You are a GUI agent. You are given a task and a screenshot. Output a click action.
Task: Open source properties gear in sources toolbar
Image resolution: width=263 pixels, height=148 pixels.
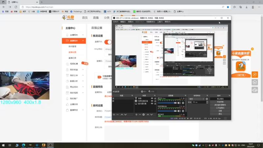[144, 114]
